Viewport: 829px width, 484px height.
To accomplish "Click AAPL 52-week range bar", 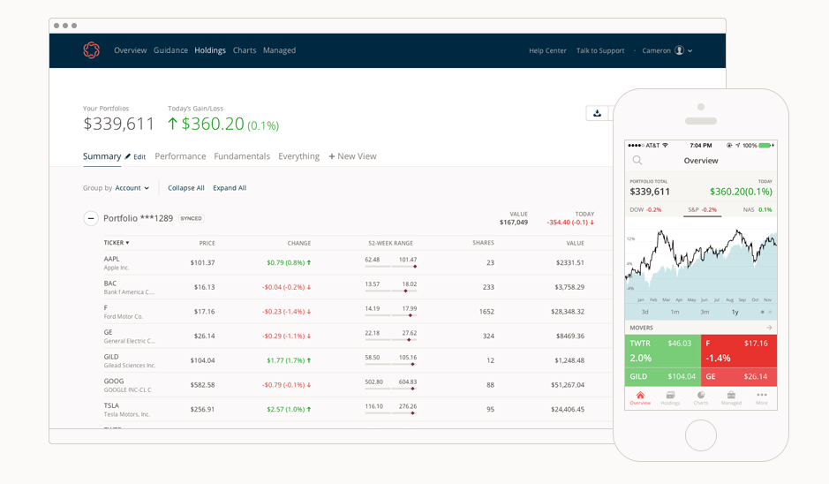I will (x=391, y=266).
